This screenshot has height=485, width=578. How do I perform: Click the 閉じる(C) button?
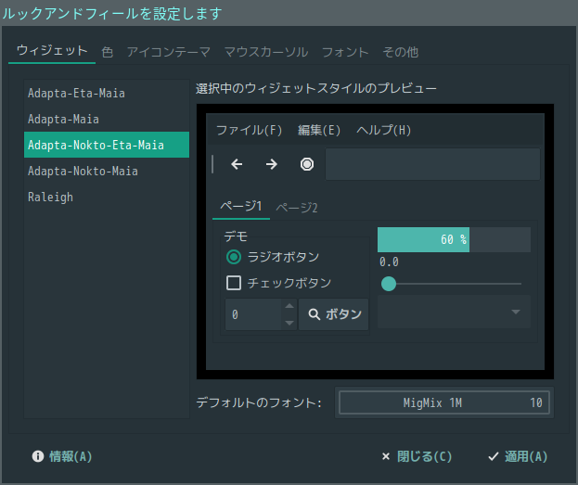click(x=417, y=456)
